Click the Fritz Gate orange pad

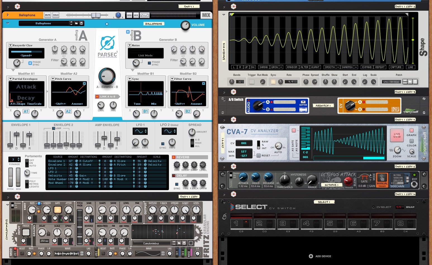coord(58,210)
